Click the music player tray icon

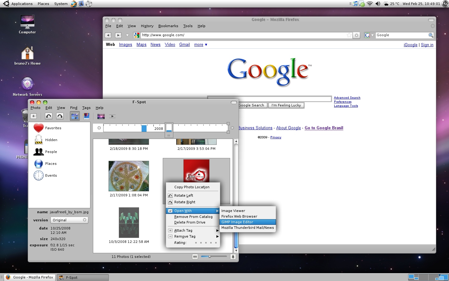[355, 4]
